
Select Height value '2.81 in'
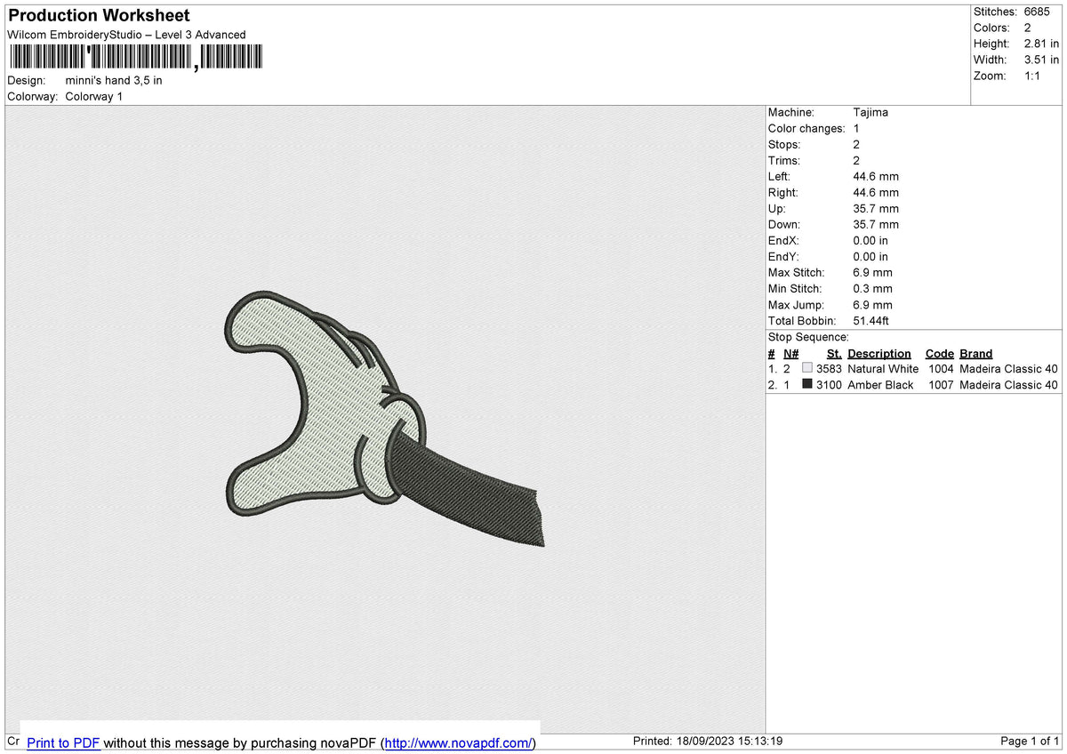[x=1041, y=44]
